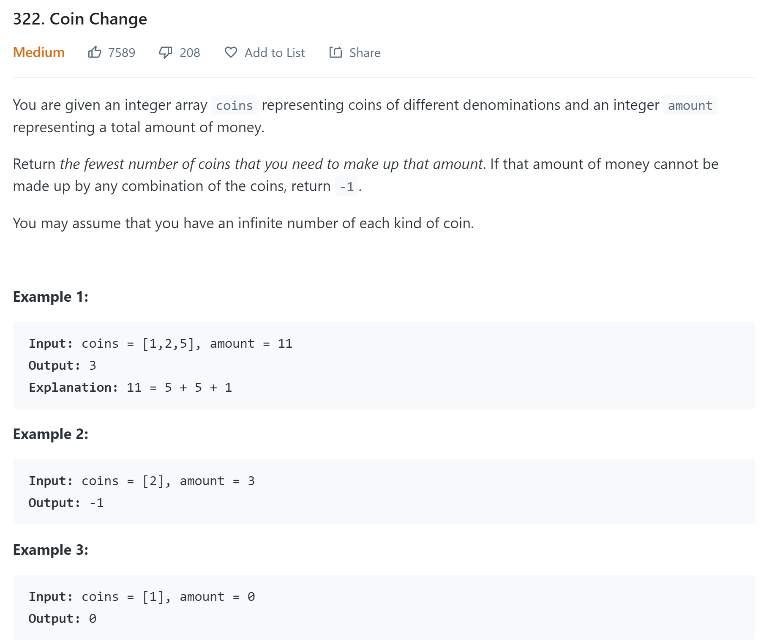761x644 pixels.
Task: Open the Add to List option
Action: point(275,53)
